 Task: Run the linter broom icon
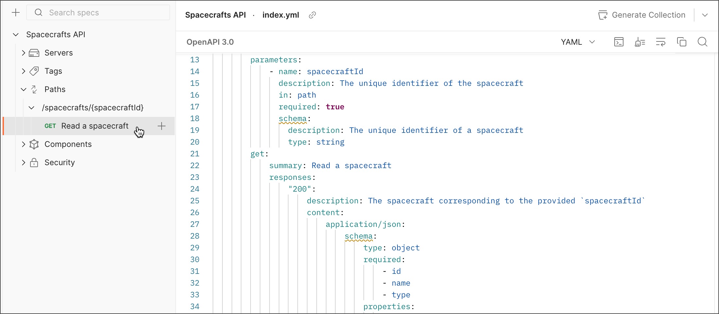[x=640, y=42]
